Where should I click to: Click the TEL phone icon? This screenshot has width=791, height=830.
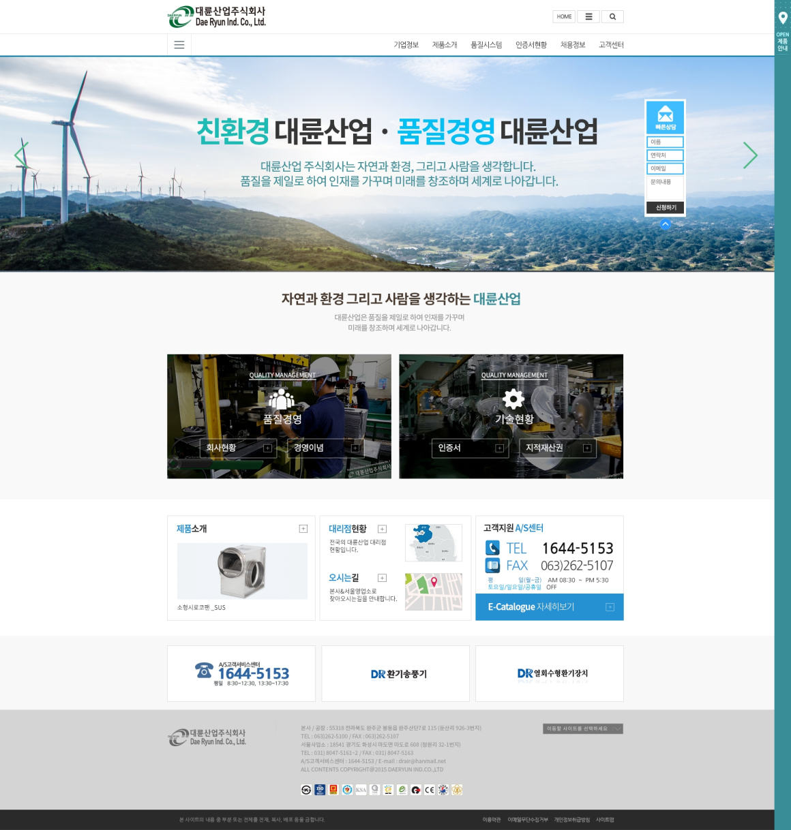coord(492,548)
